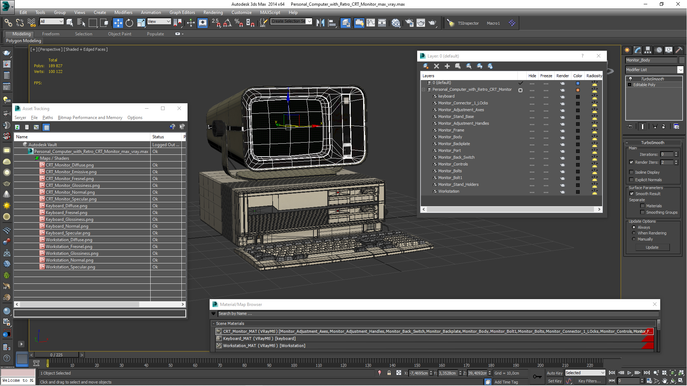Click the blue color swatch of layer 0 (default)

[578, 83]
